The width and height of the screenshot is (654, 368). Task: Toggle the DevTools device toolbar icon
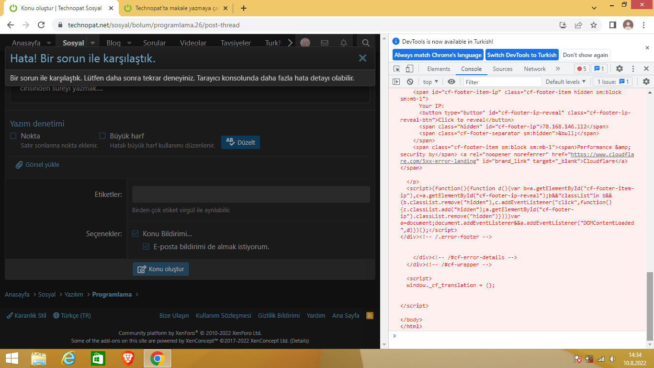pos(409,69)
